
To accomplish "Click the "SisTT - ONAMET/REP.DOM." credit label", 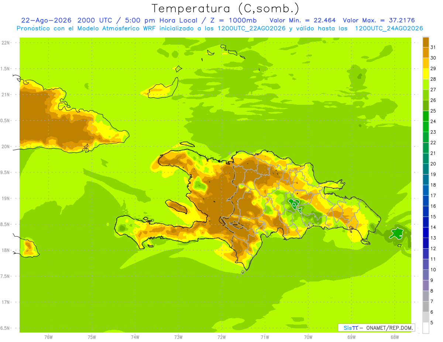I will pyautogui.click(x=377, y=328).
